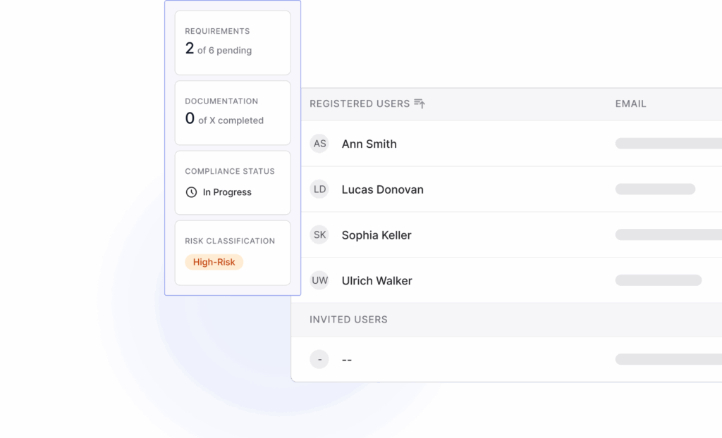Screen dimensions: 722x438
Task: Click the '--' invited user entry
Action: [346, 359]
